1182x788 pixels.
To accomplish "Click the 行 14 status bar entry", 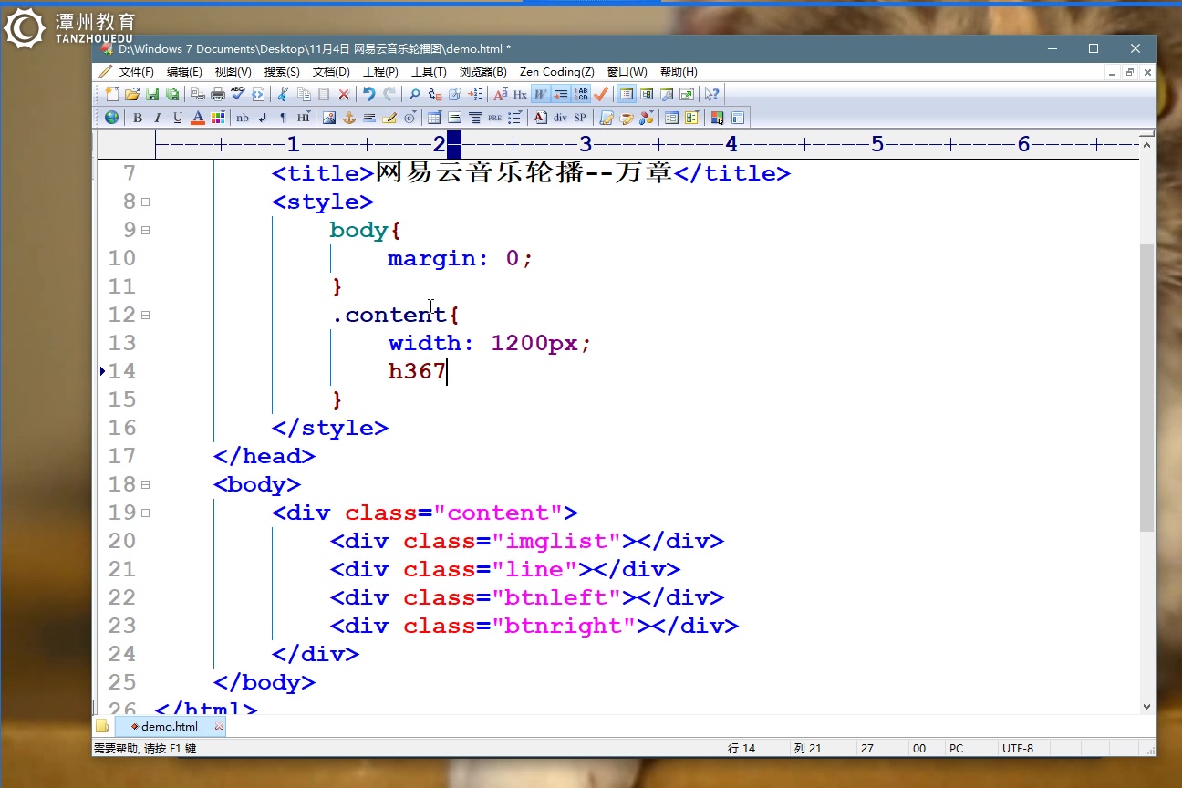I will pyautogui.click(x=741, y=748).
